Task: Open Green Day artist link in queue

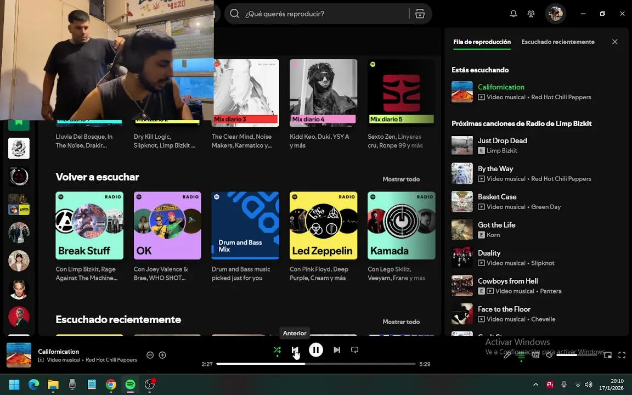Action: pyautogui.click(x=546, y=207)
